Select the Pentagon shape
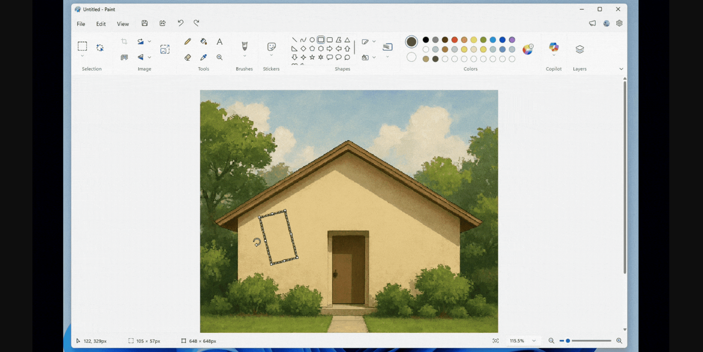703x352 pixels. 312,49
